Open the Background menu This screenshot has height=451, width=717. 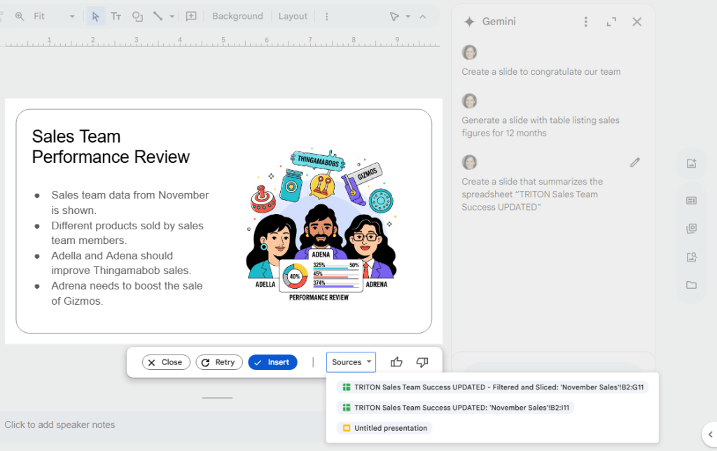[237, 15]
